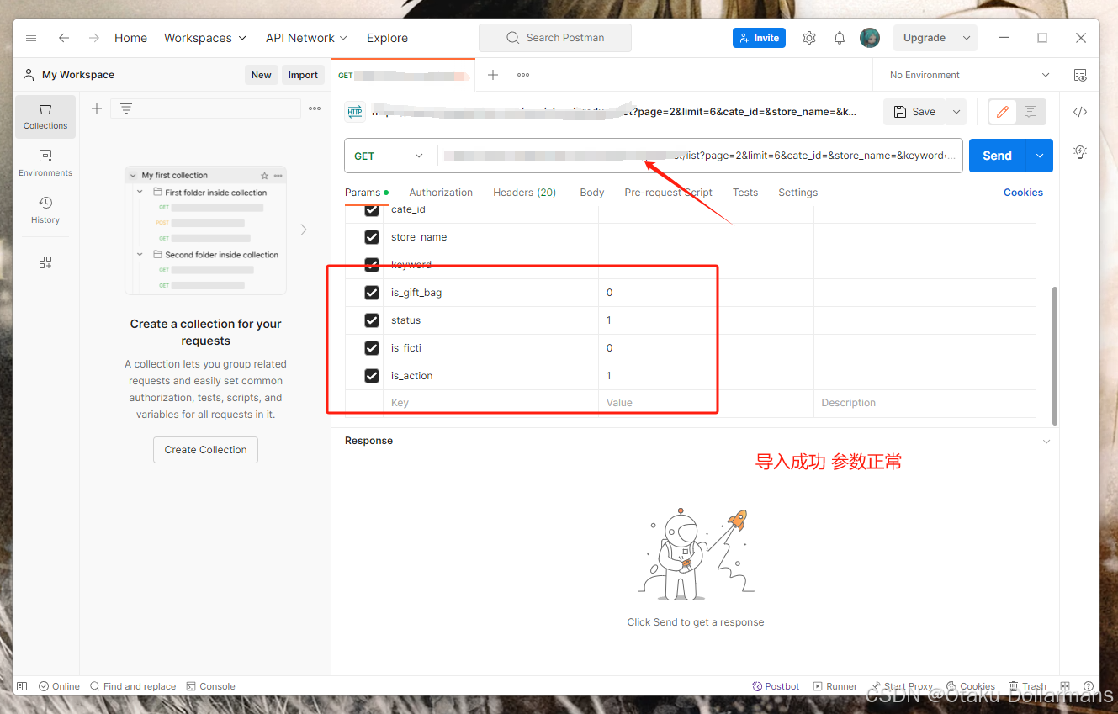The height and width of the screenshot is (714, 1118).
Task: Open the notifications bell
Action: click(839, 37)
